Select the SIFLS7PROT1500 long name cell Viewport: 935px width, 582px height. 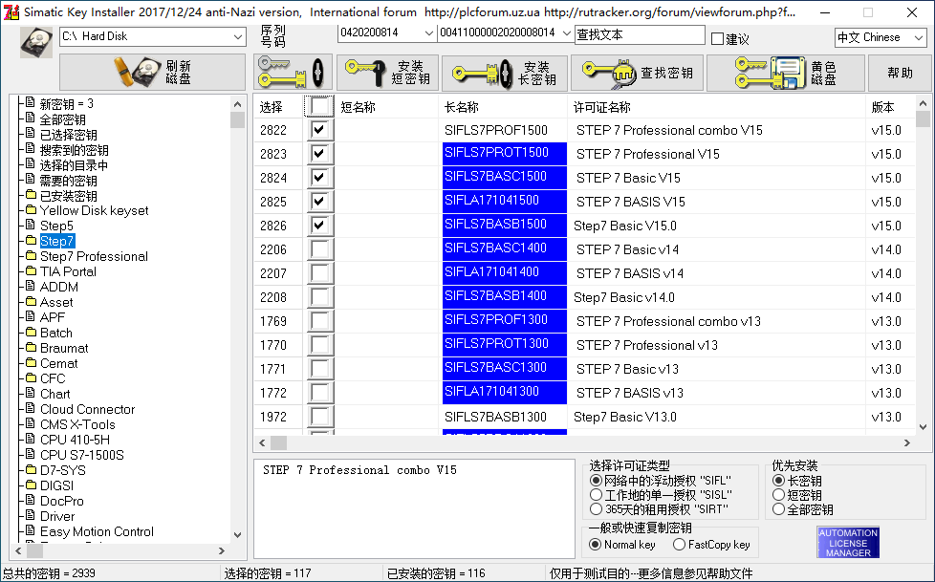pyautogui.click(x=505, y=154)
